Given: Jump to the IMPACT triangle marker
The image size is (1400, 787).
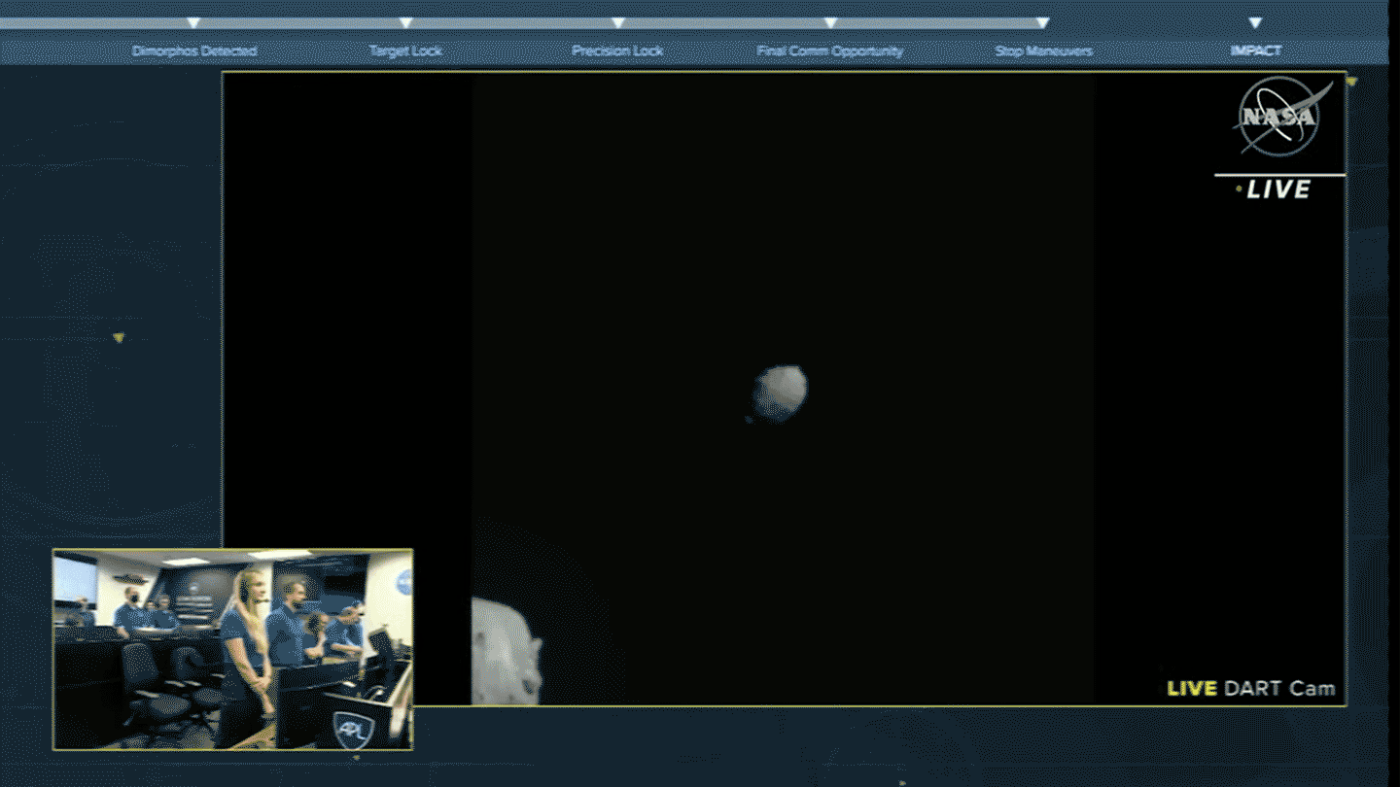Looking at the screenshot, I should (x=1255, y=22).
